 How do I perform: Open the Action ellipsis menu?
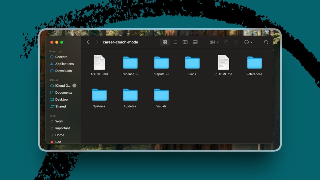[248, 42]
